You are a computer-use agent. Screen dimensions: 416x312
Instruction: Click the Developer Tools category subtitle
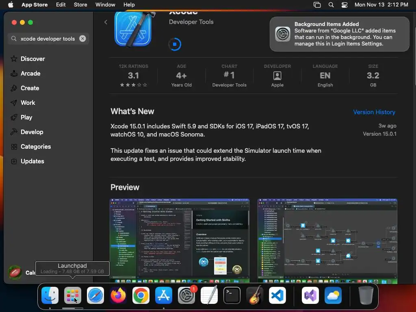[x=191, y=22]
